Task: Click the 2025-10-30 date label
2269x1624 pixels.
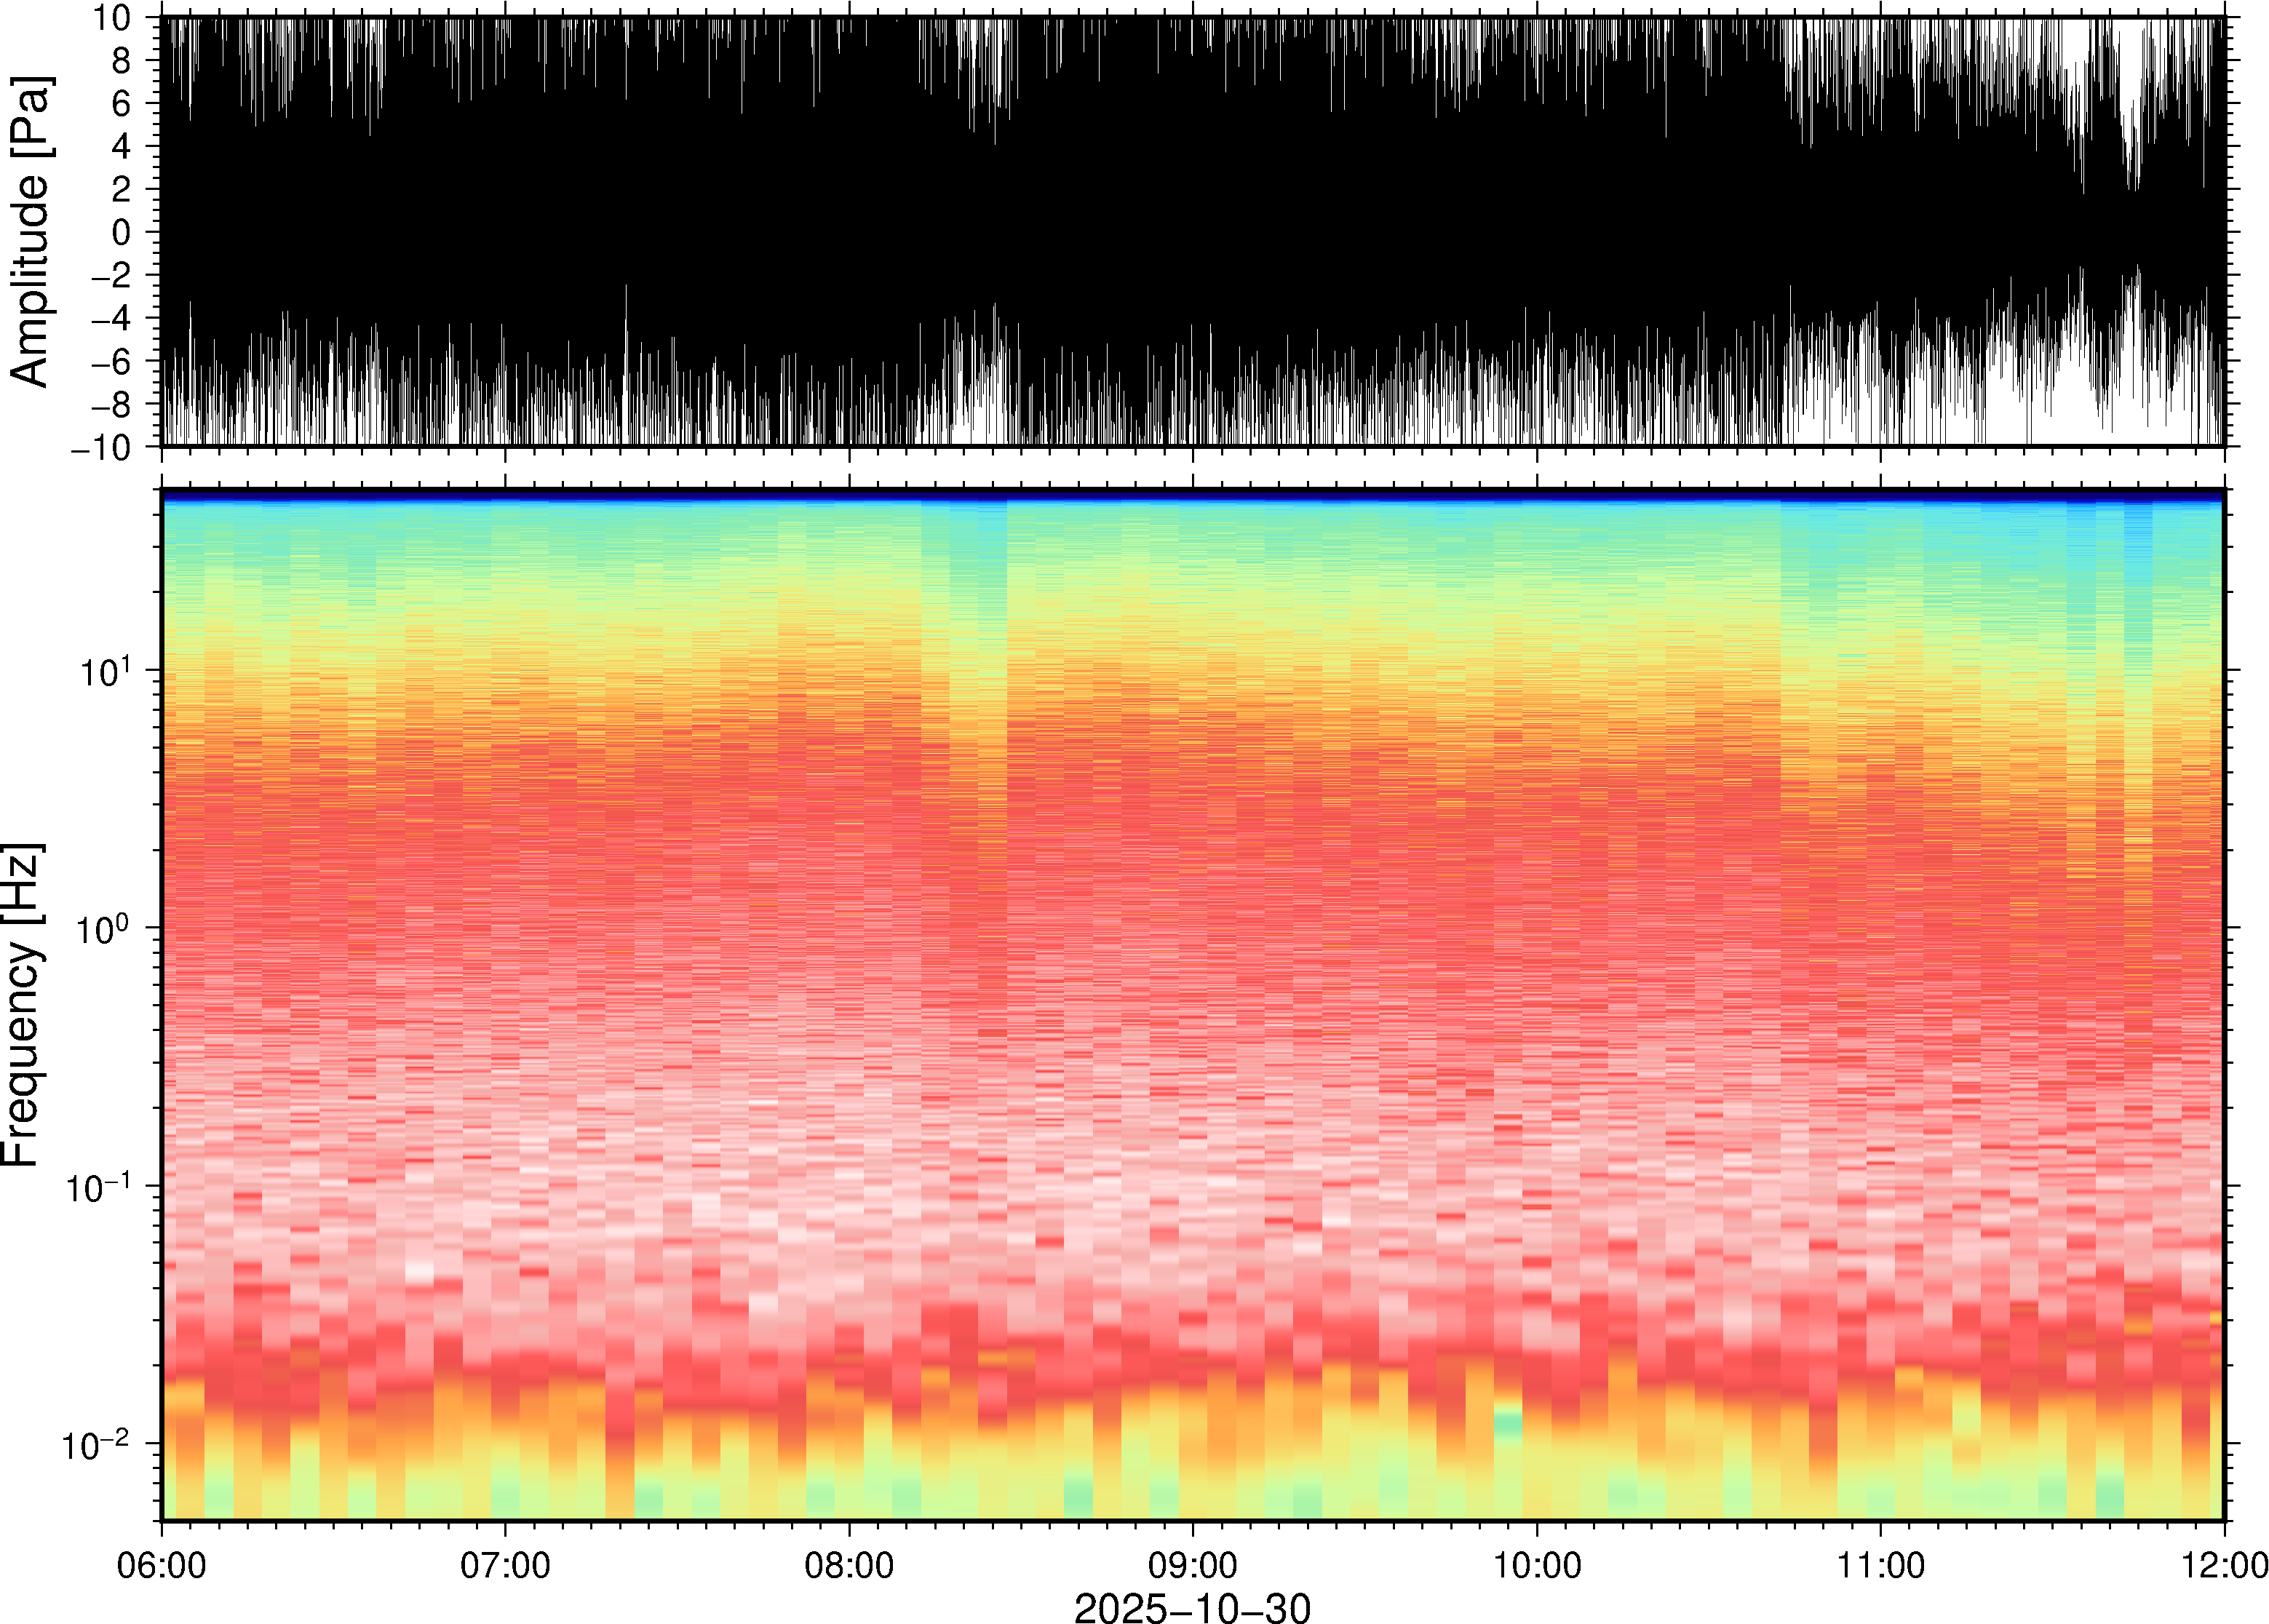Action: coord(1192,1607)
